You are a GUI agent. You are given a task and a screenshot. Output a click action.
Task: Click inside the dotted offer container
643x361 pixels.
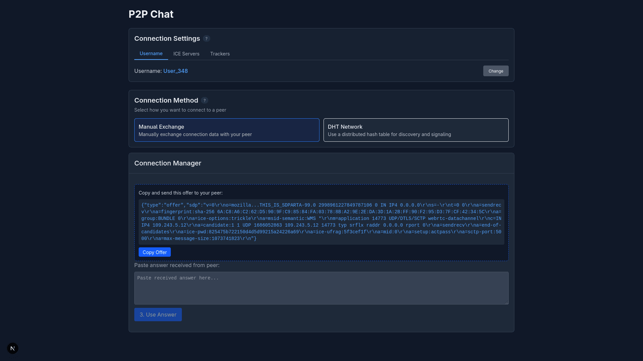point(321,223)
